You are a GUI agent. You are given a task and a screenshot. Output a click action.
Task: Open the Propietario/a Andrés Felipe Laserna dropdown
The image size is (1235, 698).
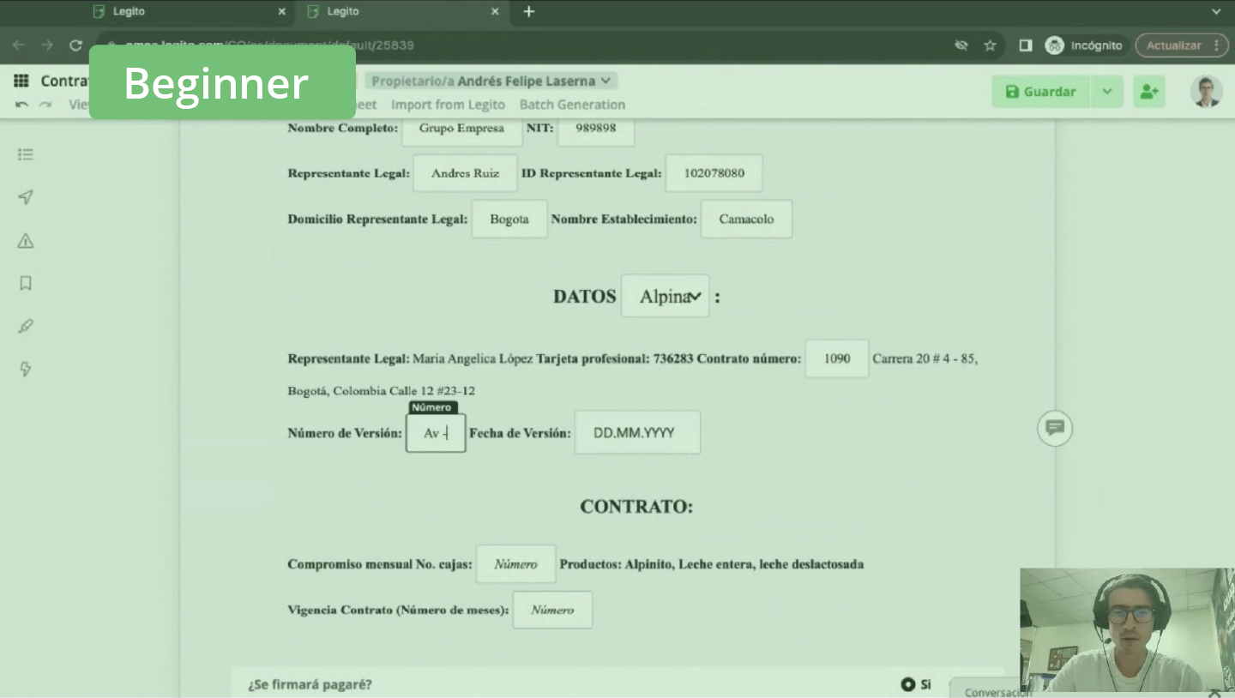491,81
